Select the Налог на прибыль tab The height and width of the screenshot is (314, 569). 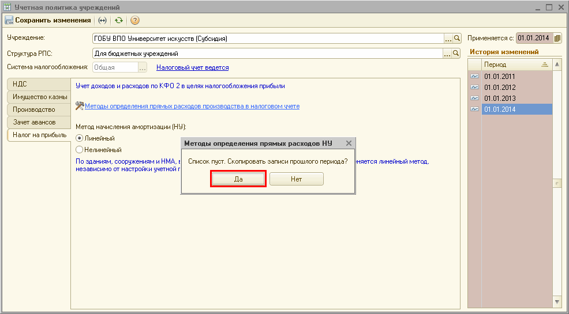pos(39,135)
